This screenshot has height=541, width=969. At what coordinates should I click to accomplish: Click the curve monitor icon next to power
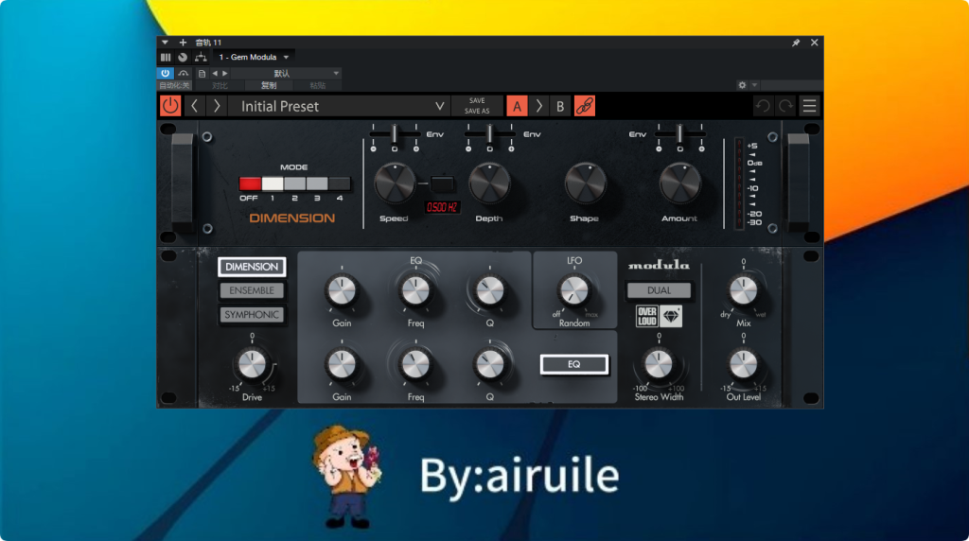tap(184, 73)
